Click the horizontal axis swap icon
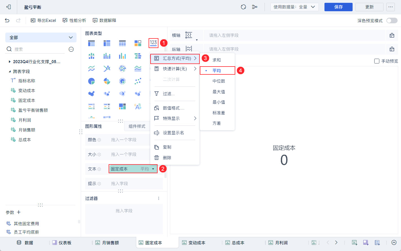 (x=189, y=35)
